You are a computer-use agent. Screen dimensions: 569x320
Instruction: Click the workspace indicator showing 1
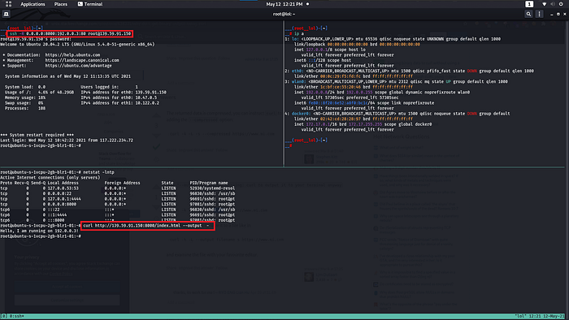click(529, 4)
